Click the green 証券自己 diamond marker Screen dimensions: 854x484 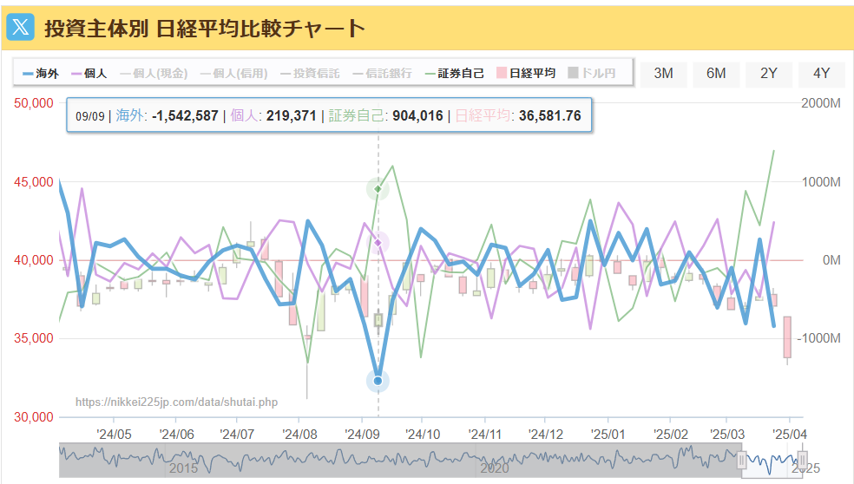[x=378, y=189]
